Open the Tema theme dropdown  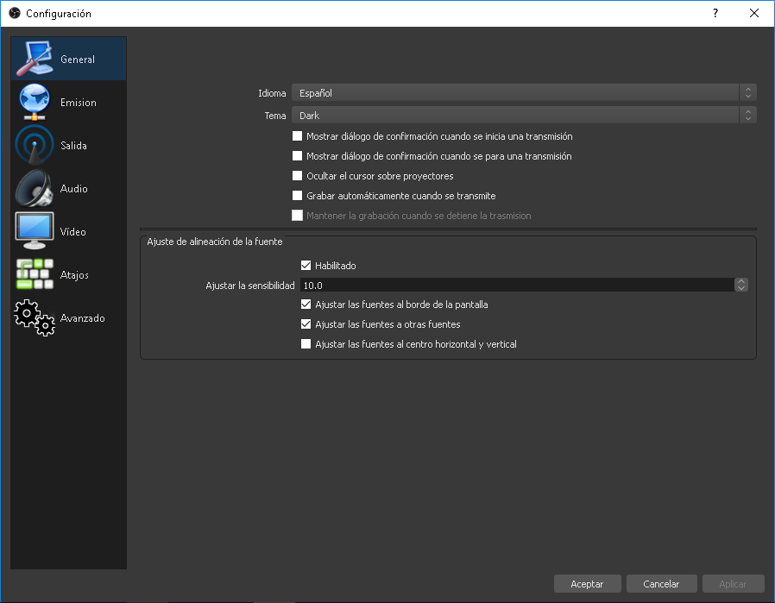coord(524,115)
